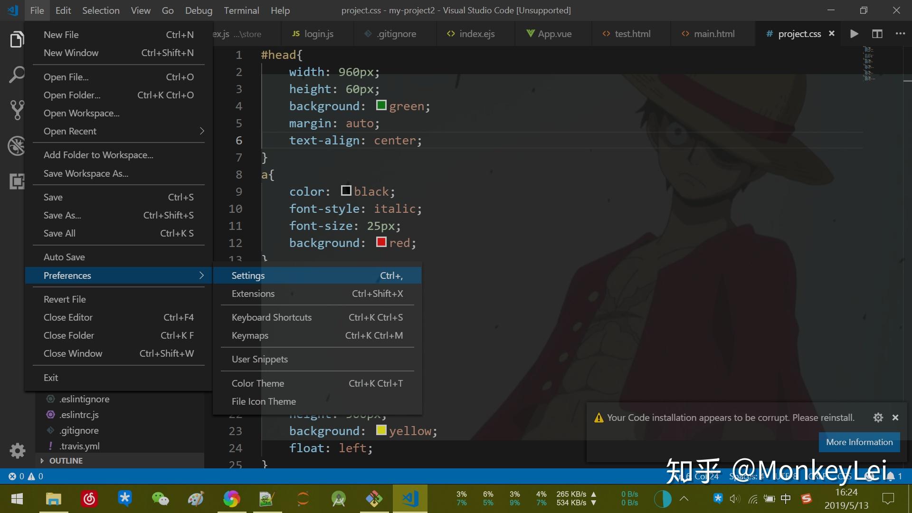The image size is (912, 513).
Task: Expand the Open Recent submenu
Action: [70, 131]
